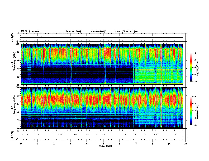
Task: Click the "ch.3(V)" waveform axis label
Action: click(x=12, y=135)
